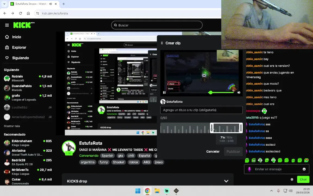Open ElAbrahaham recommended channel
This screenshot has width=313, height=196.
[28, 143]
